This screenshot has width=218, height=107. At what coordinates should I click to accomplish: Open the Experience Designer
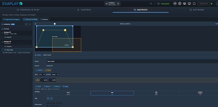(x=11, y=19)
